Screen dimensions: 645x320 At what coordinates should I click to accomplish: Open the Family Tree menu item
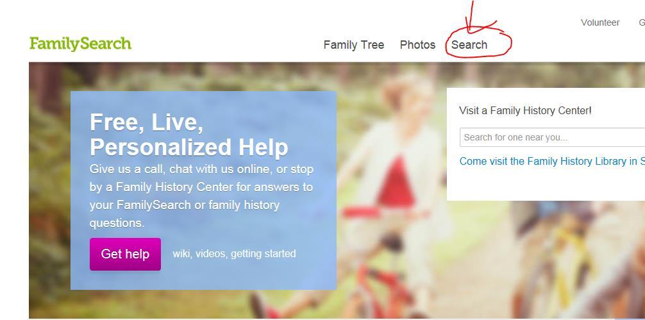point(354,45)
